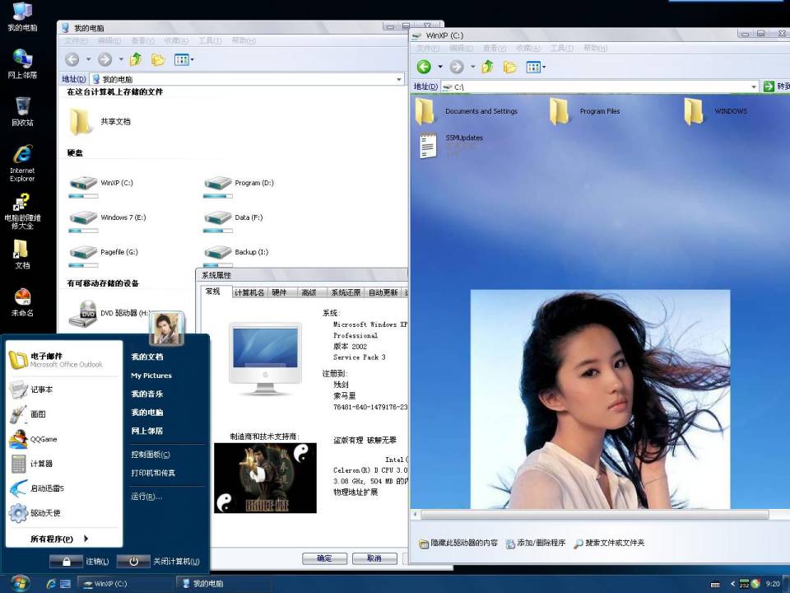The image size is (790, 593).
Task: Open the 我的电脑 desktop icon
Action: click(22, 17)
